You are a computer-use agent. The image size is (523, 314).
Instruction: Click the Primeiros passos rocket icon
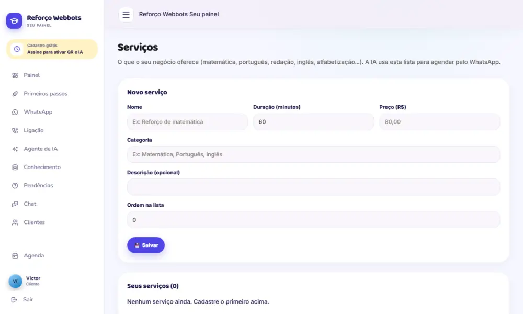pyautogui.click(x=15, y=94)
